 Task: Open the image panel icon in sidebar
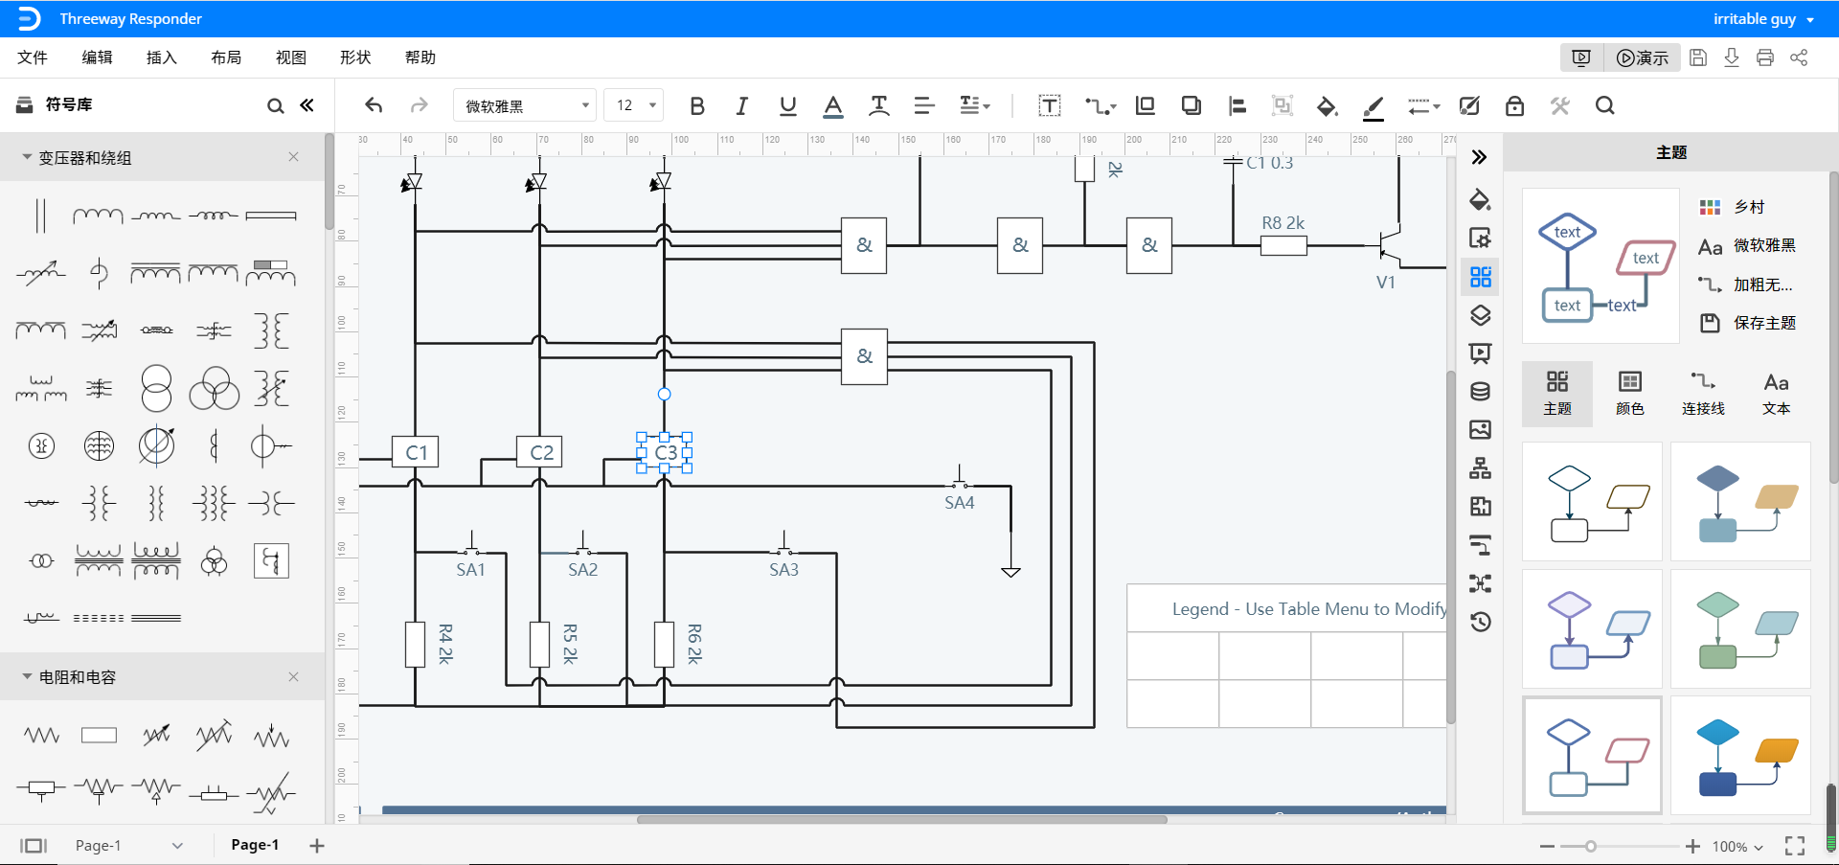[1481, 430]
